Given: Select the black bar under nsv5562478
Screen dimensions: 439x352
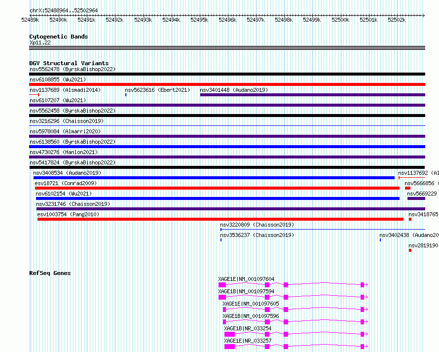Looking at the screenshot, I should coord(227,74).
